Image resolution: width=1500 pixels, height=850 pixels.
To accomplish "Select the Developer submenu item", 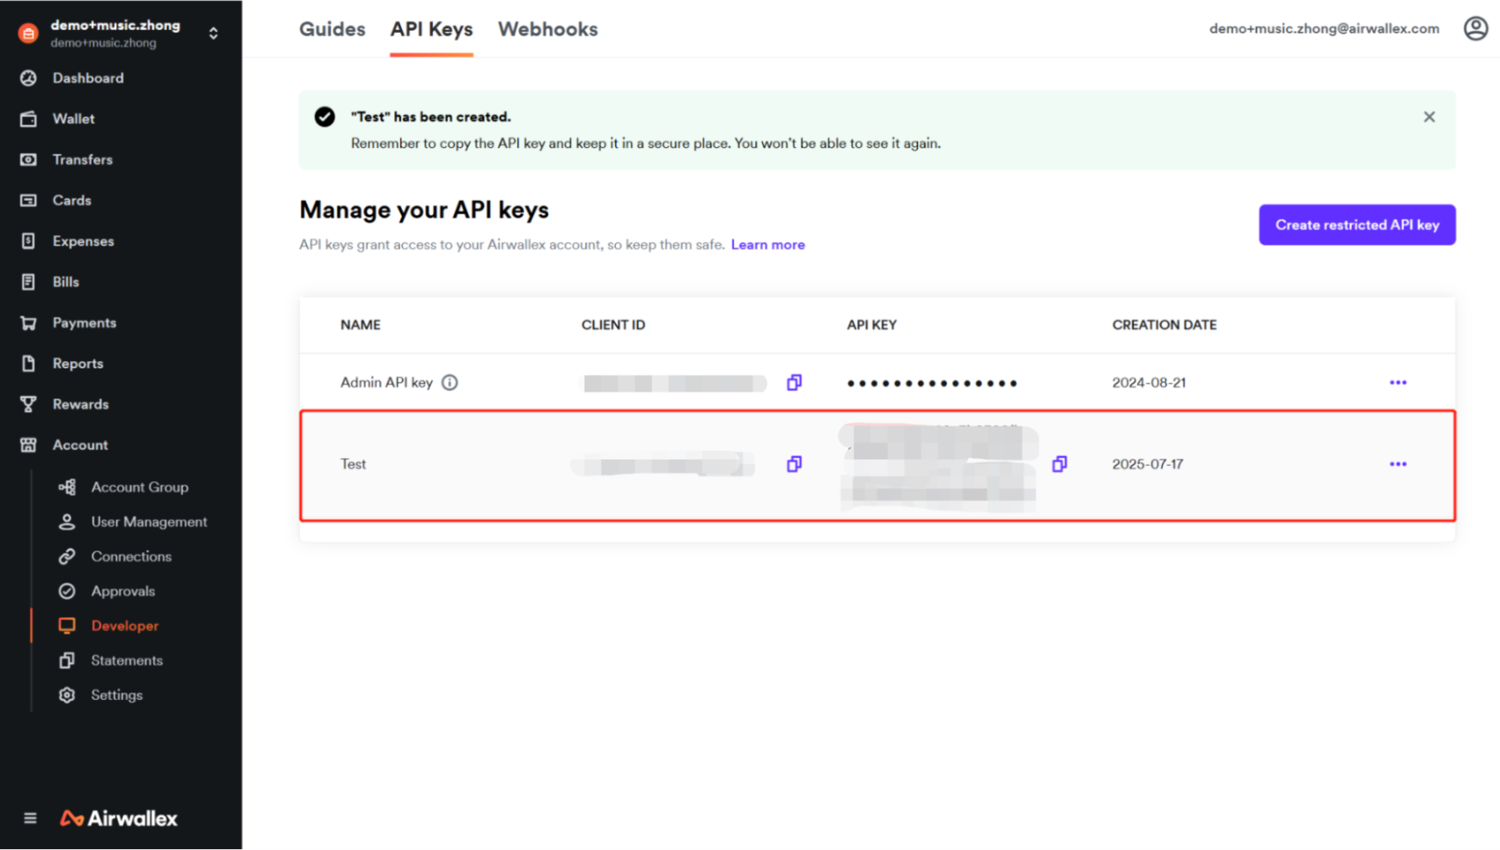I will [124, 626].
